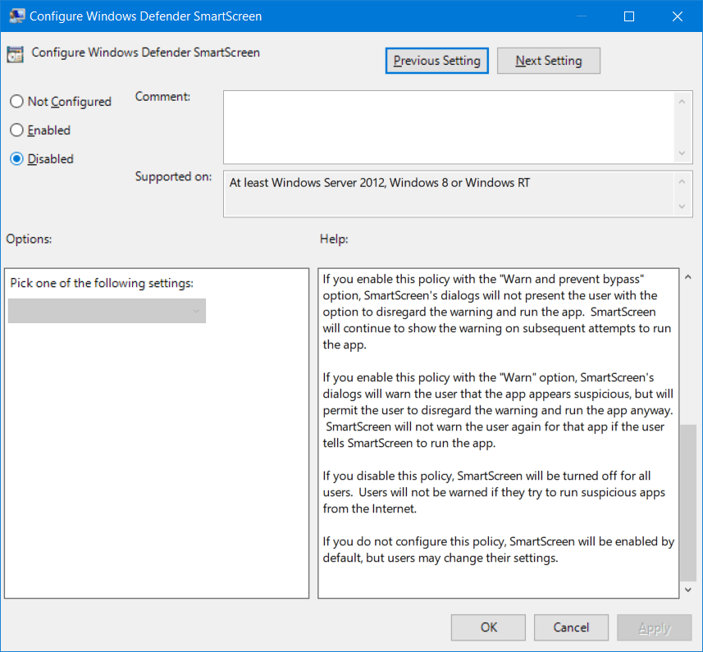Image resolution: width=703 pixels, height=652 pixels.
Task: Click the policy setting icon beside the dialog heading
Action: (15, 52)
